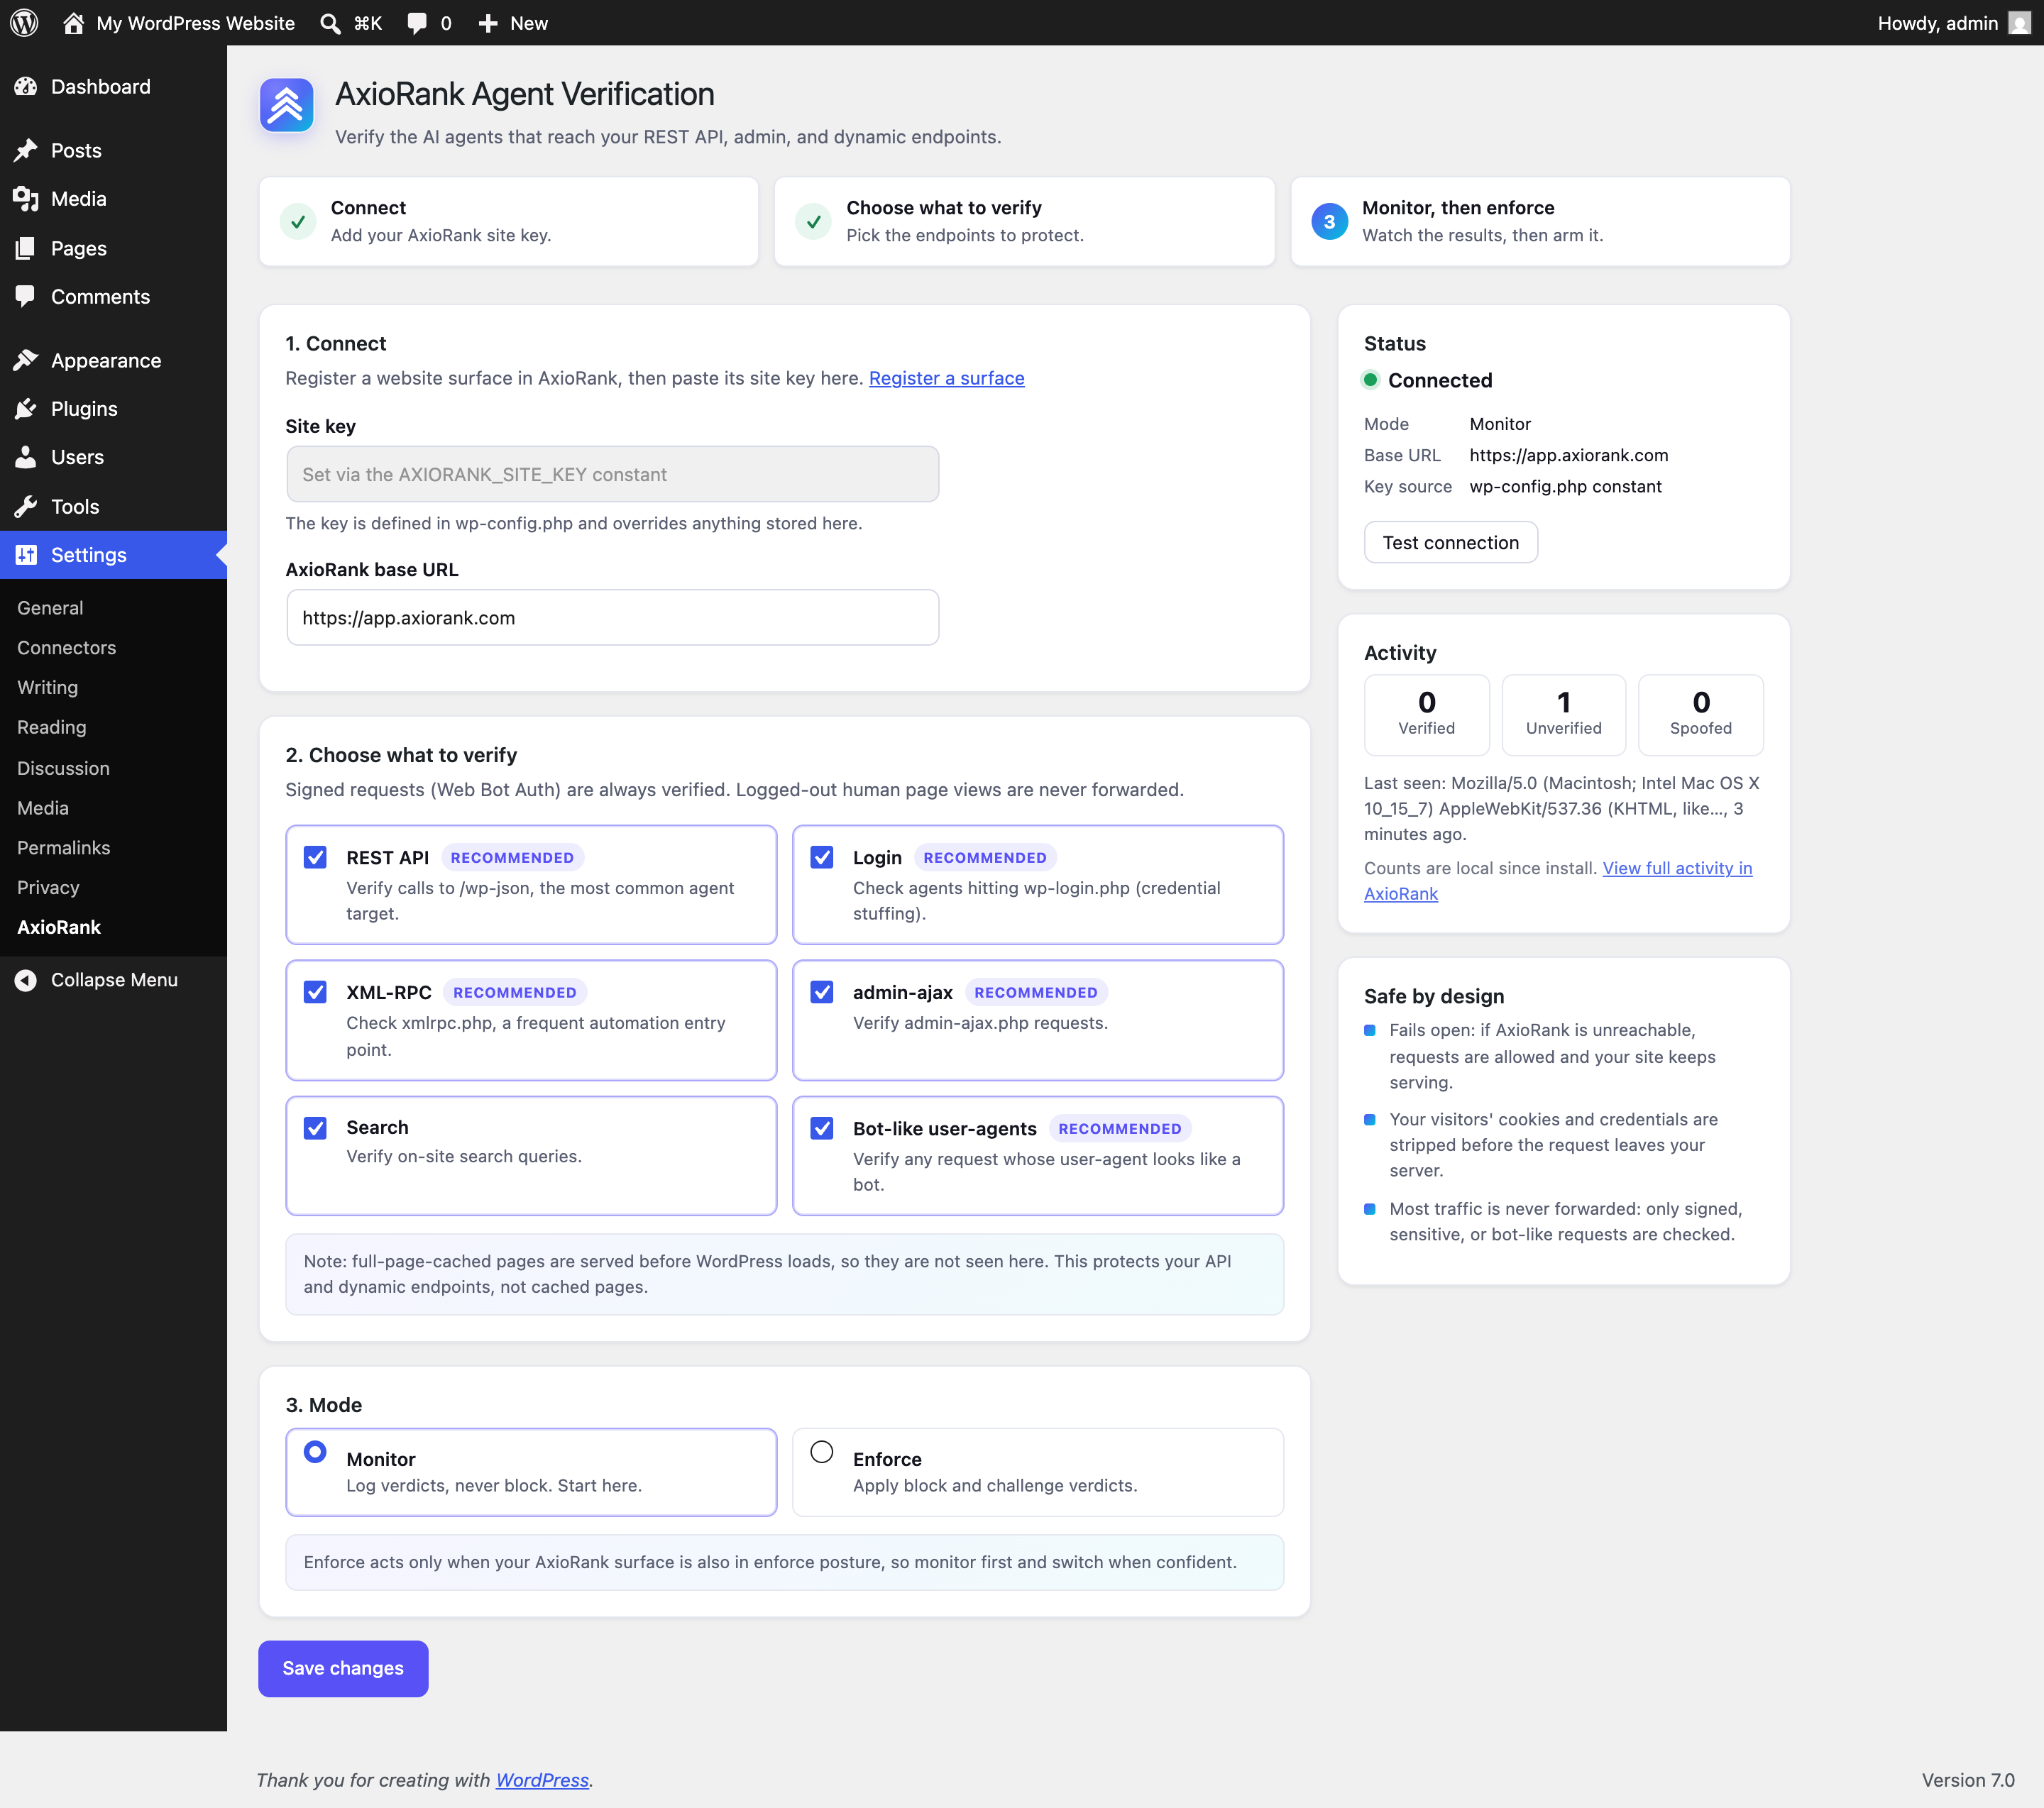2044x1808 pixels.
Task: Click the AxioRank base URL field
Action: [613, 618]
